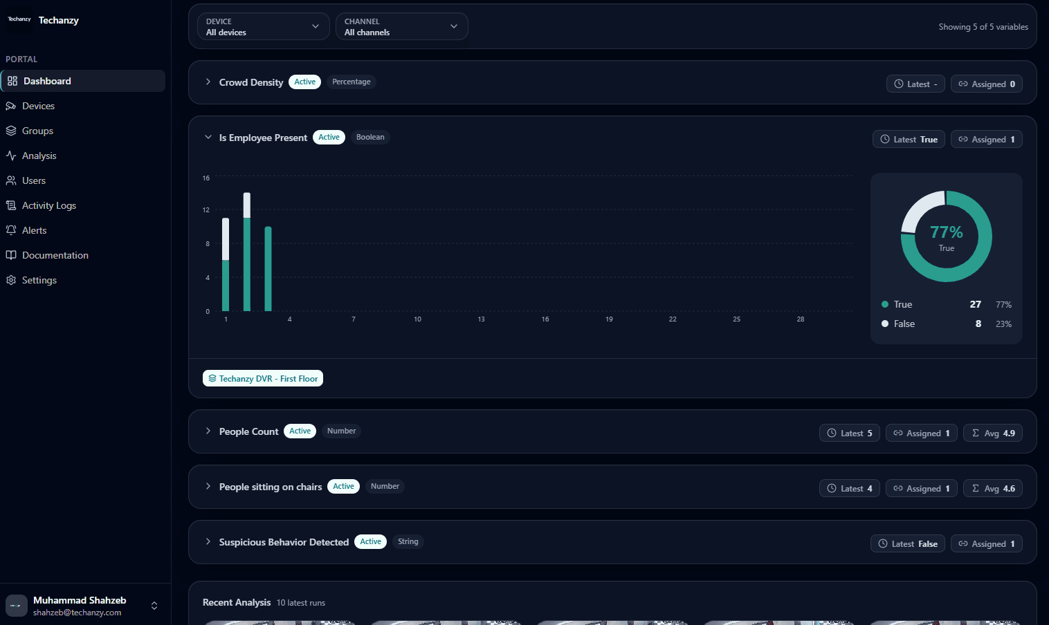Click the True legend entry in donut chart

[x=947, y=304]
